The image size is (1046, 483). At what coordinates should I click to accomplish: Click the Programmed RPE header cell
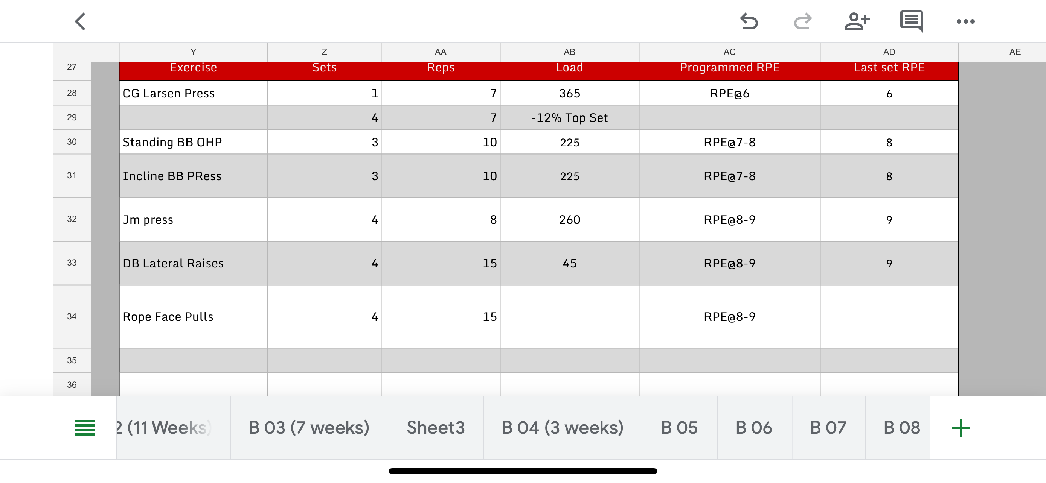(729, 68)
